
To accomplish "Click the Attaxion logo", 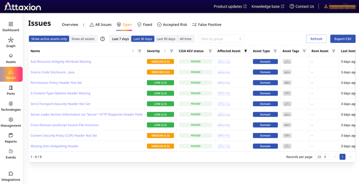I will [23, 7].
